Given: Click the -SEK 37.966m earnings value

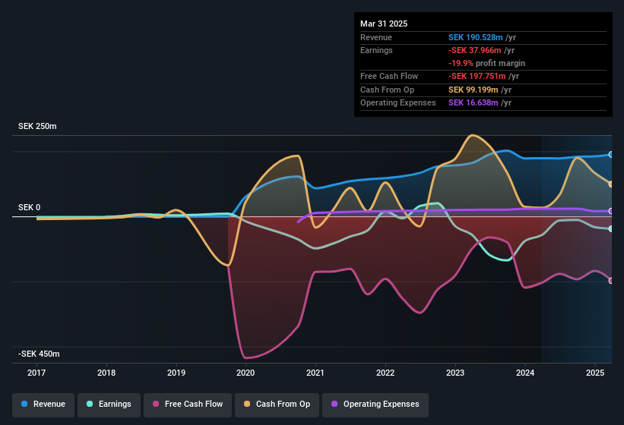Looking at the screenshot, I should [475, 50].
